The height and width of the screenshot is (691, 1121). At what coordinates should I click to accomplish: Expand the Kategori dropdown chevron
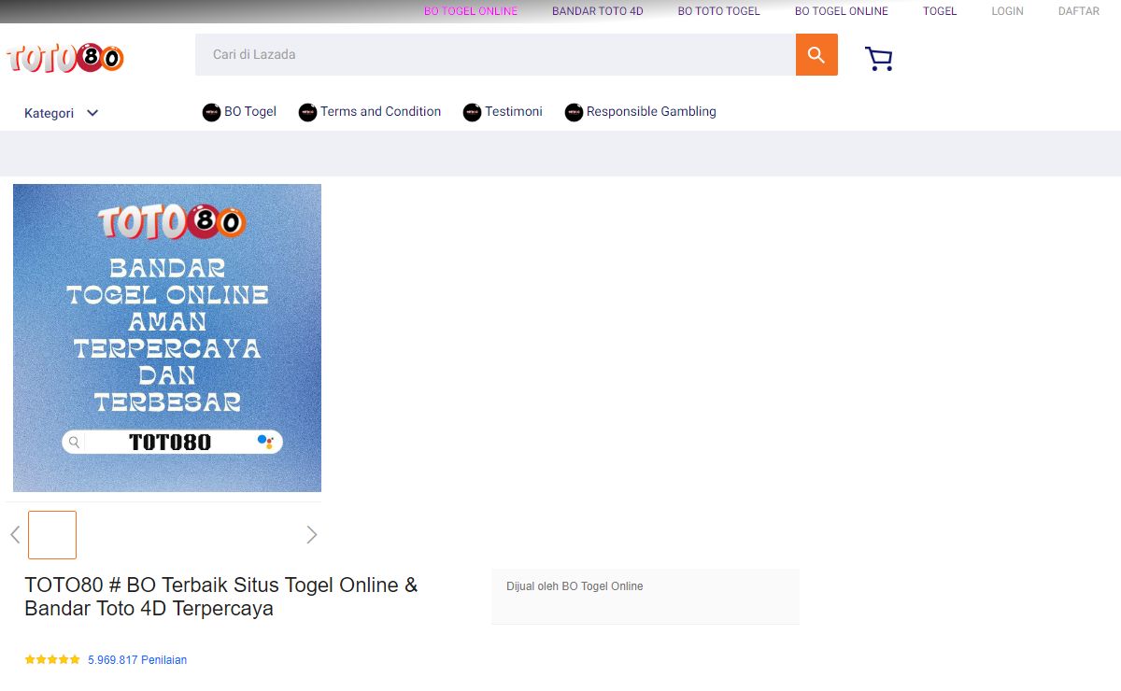point(92,113)
